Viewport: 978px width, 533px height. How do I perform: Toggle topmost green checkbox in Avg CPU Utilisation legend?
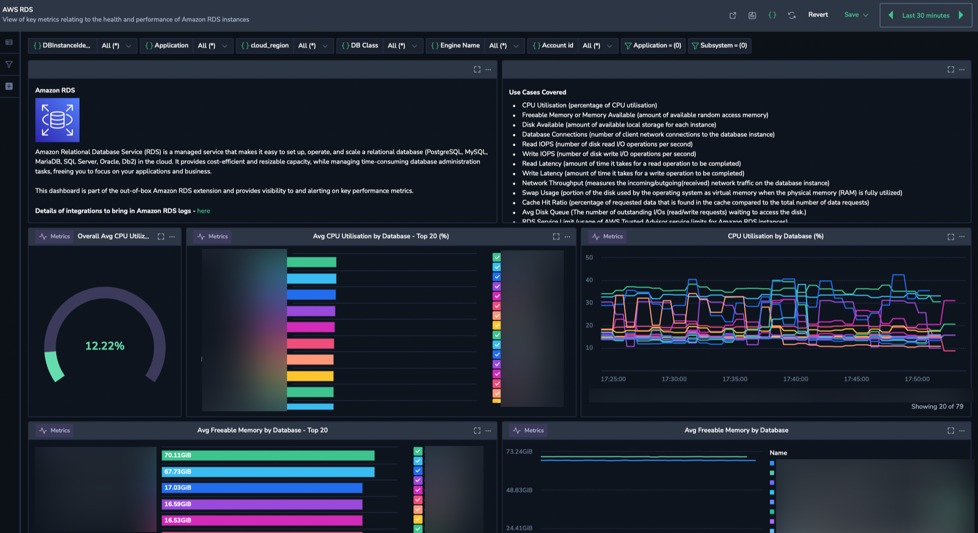(x=496, y=257)
